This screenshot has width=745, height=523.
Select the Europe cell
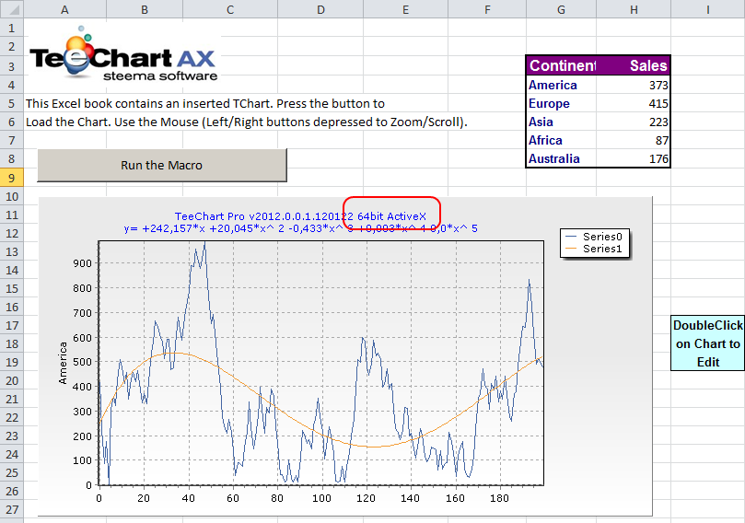point(562,103)
